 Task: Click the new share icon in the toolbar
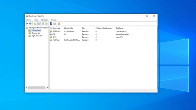pyautogui.click(x=59, y=24)
